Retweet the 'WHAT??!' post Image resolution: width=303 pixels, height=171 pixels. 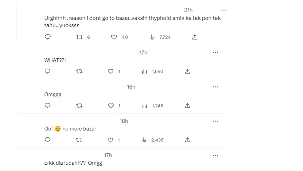click(x=79, y=71)
